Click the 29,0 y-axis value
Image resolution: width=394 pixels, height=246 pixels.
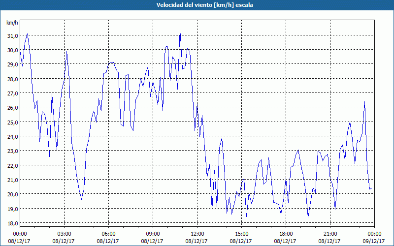(x=13, y=64)
